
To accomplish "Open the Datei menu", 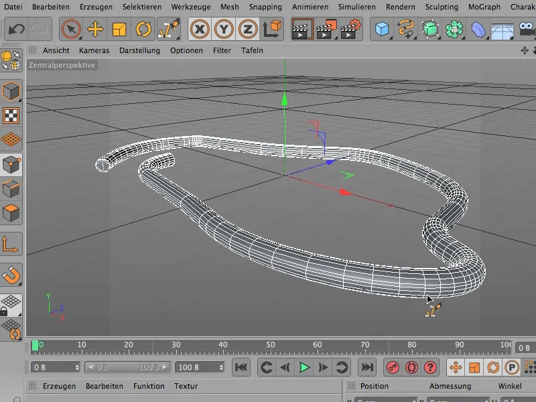I will click(x=13, y=7).
